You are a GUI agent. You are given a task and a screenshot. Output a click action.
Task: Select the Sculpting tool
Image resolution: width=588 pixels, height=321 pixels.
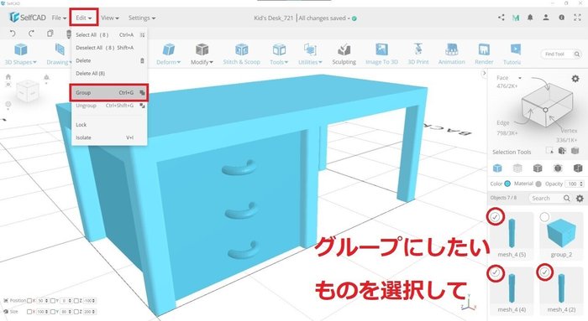click(344, 54)
